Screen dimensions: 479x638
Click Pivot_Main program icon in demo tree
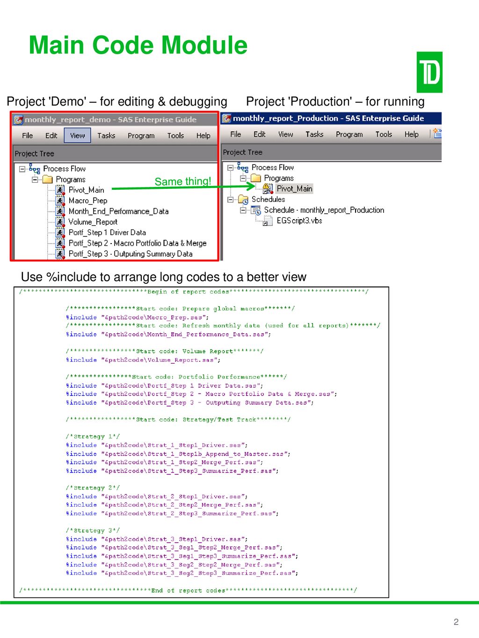point(60,190)
